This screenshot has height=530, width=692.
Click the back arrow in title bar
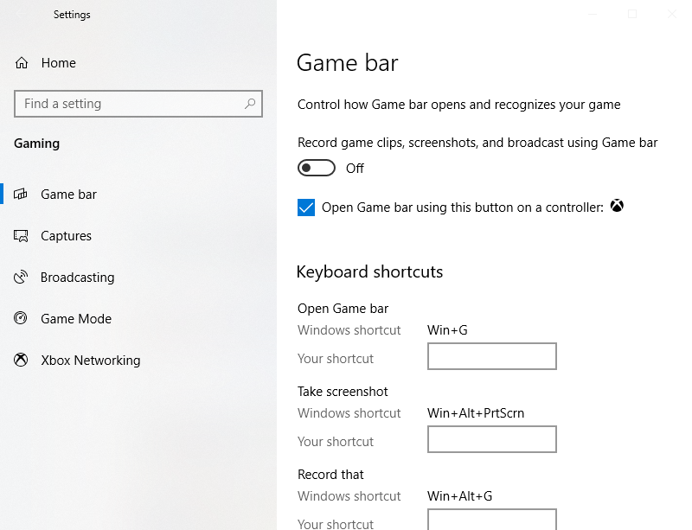20,14
